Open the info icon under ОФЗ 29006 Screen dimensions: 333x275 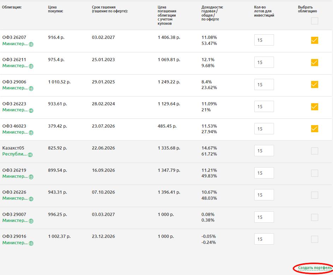(x=31, y=88)
